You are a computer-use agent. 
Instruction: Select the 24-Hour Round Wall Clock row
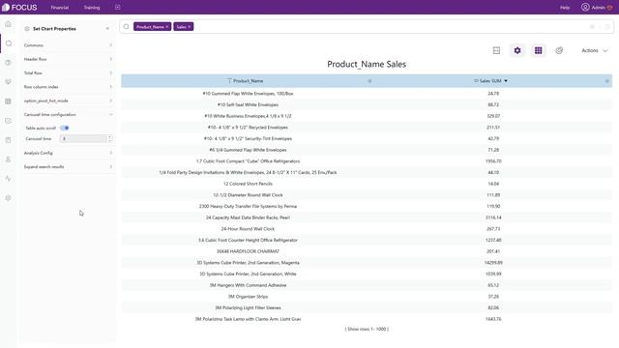(367, 229)
